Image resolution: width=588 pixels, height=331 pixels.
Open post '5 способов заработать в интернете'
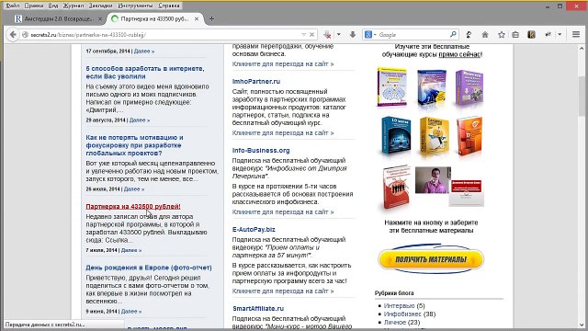[145, 73]
